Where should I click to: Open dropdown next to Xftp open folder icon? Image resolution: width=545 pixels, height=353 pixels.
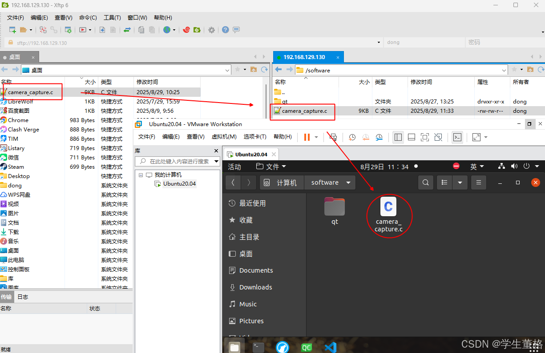tap(31, 30)
